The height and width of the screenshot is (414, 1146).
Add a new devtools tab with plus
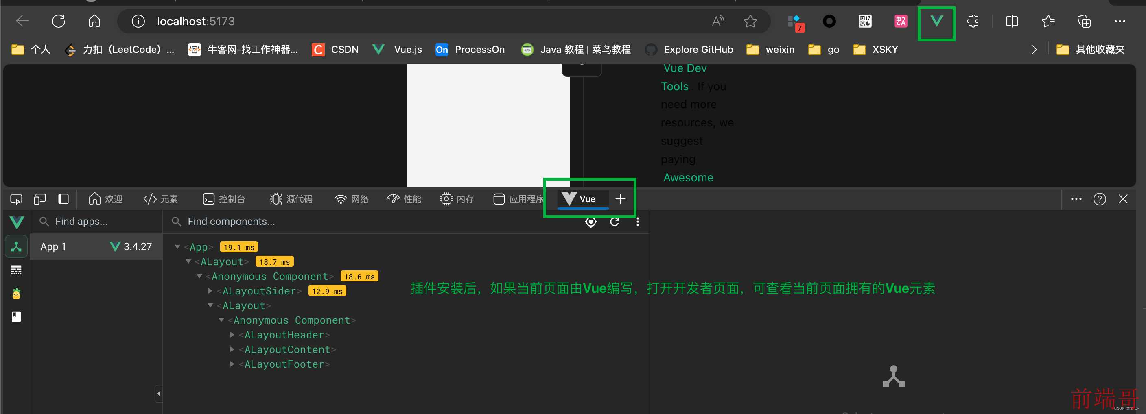pos(621,199)
